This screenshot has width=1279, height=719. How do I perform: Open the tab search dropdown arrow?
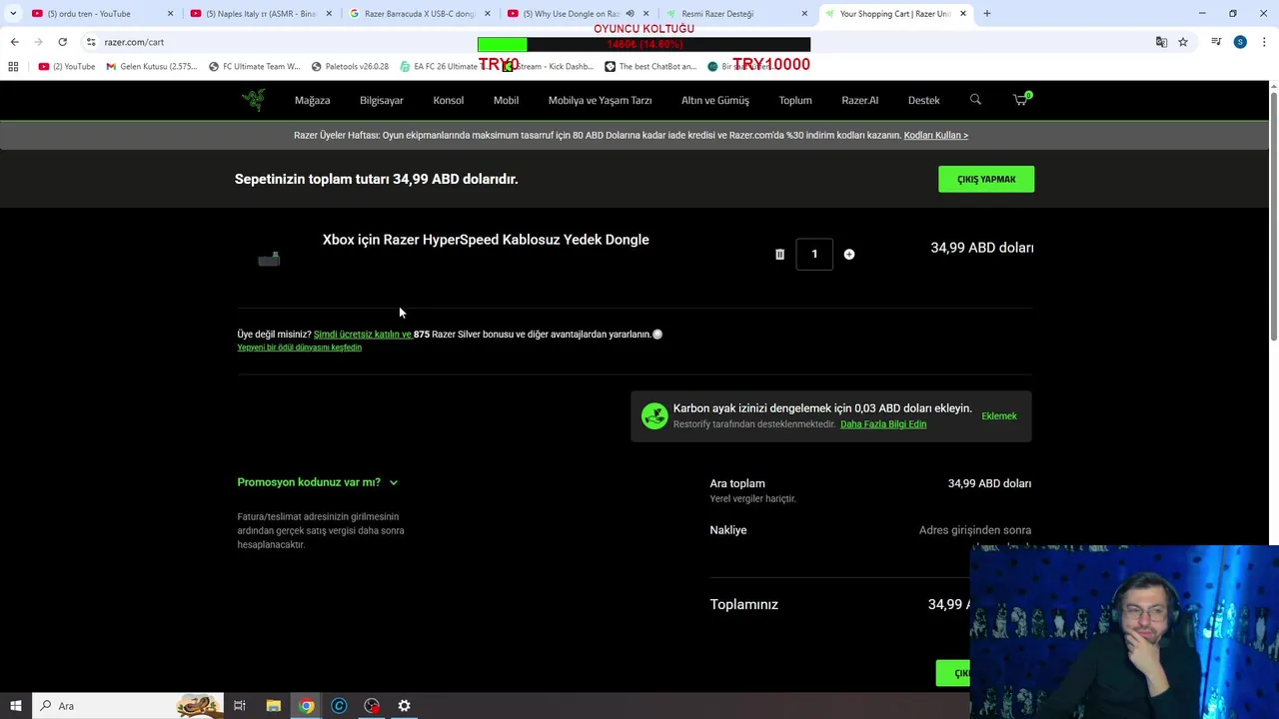(13, 14)
